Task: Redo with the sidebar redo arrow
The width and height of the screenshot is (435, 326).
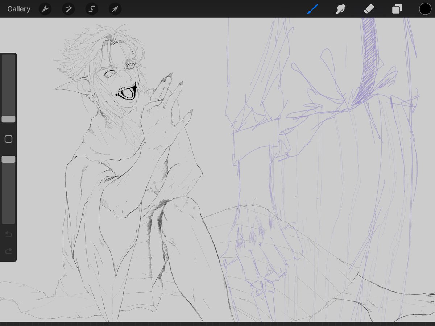Action: click(8, 251)
